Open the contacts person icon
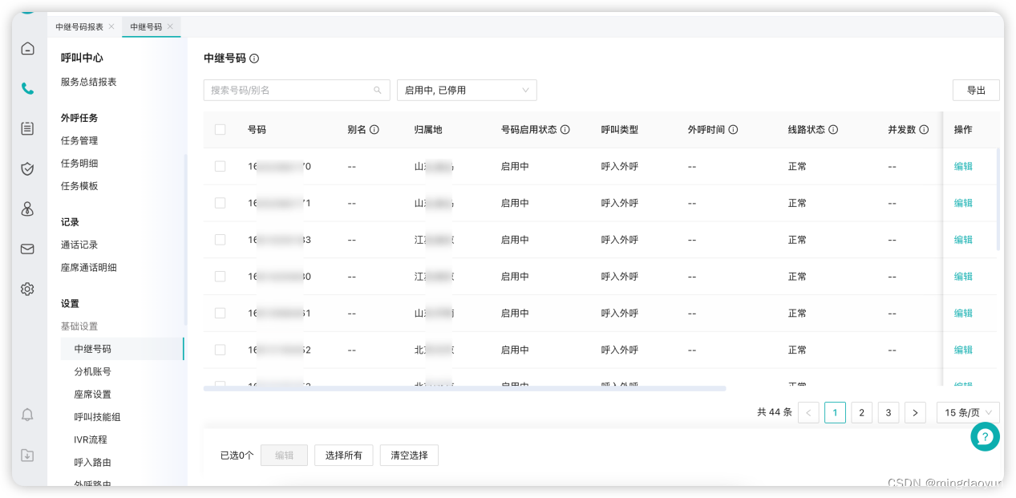The width and height of the screenshot is (1016, 498). click(x=27, y=209)
